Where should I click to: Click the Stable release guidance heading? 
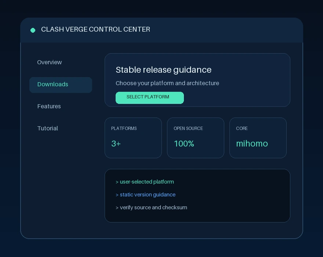[x=164, y=70]
